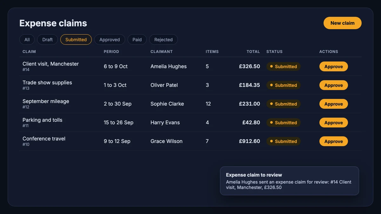Click period 9 to 12 Sep
Screen dimensions: 381x214
(x=117, y=141)
